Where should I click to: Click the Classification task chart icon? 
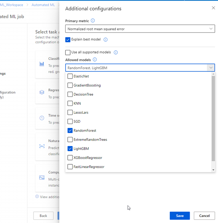[x=42, y=64]
